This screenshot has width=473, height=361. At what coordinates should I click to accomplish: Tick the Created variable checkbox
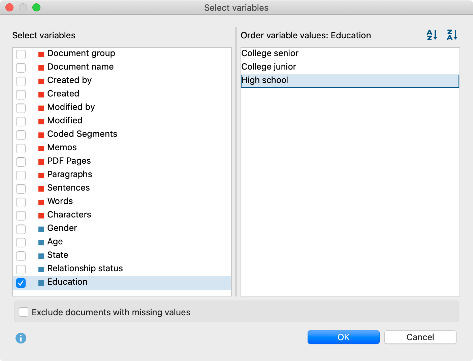pos(21,94)
